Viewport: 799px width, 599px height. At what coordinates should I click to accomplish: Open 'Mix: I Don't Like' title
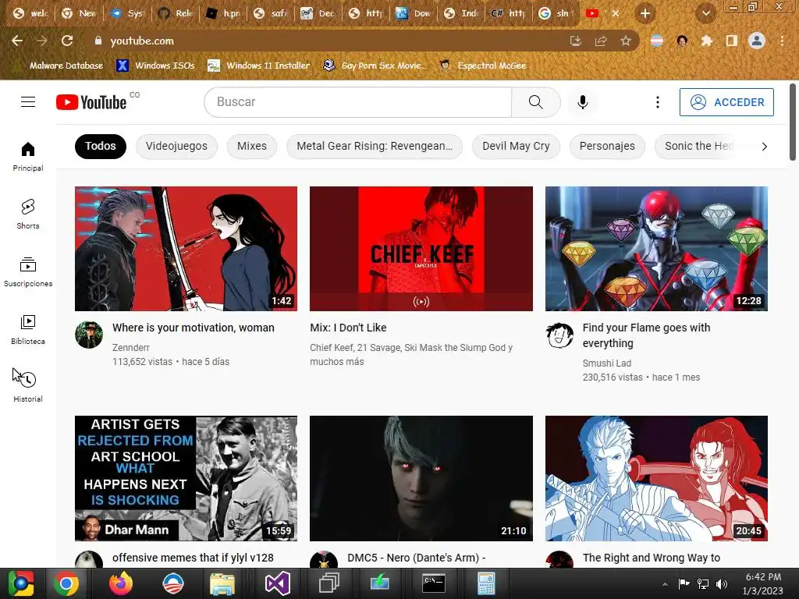click(x=348, y=328)
